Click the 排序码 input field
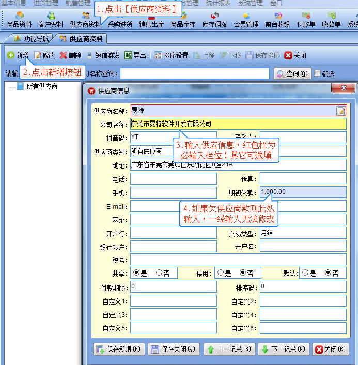This screenshot has height=365, width=358. [x=303, y=286]
